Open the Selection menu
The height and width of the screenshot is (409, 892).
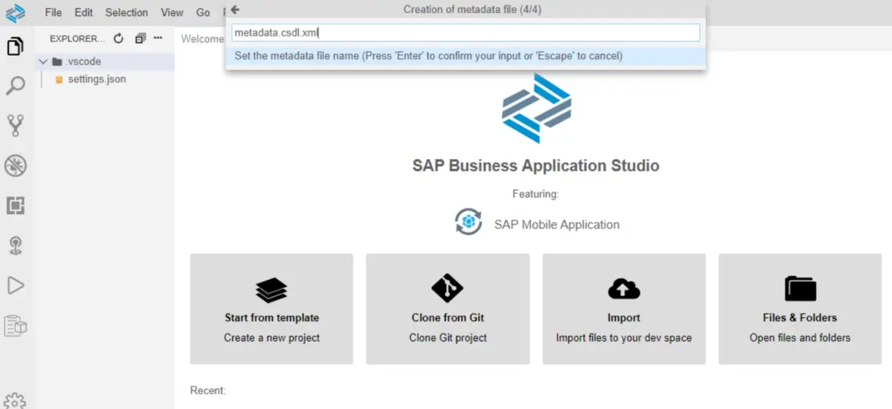click(x=127, y=13)
